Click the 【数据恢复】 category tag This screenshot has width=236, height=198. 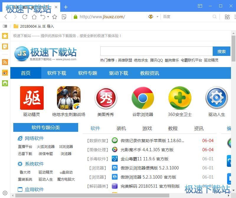coord(98,141)
